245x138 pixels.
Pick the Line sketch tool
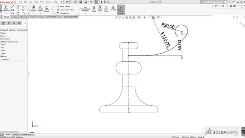[13, 7]
